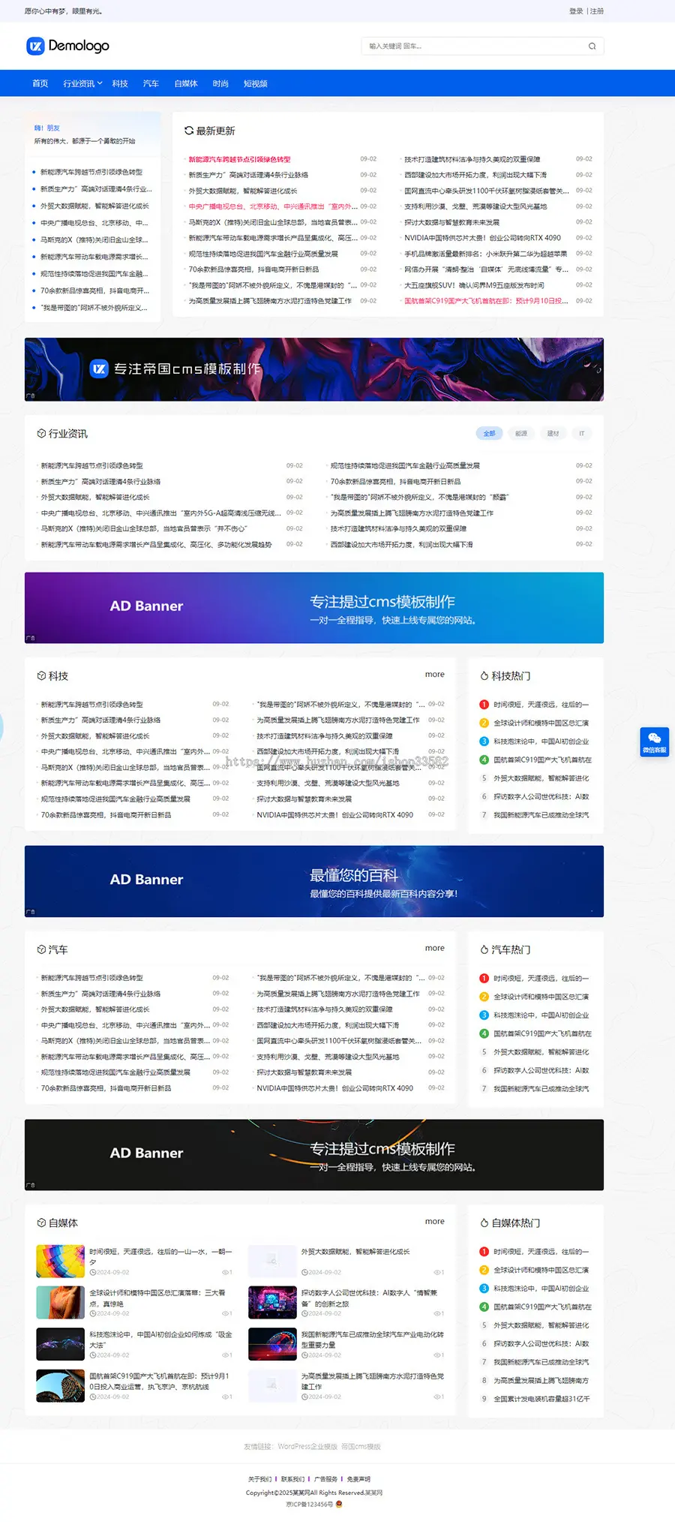Screen dimensions: 675x1522
Task: Open 汽车 in navigation bar
Action: click(151, 83)
